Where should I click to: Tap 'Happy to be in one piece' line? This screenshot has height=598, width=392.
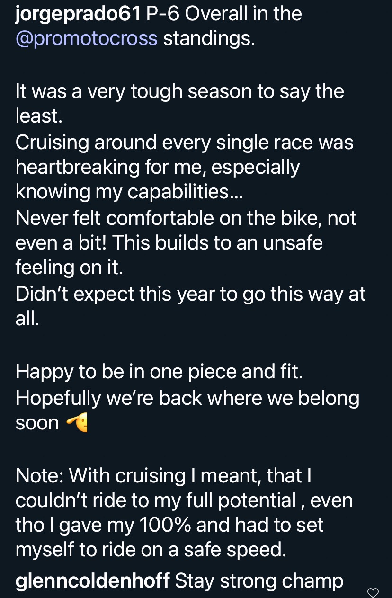159,372
